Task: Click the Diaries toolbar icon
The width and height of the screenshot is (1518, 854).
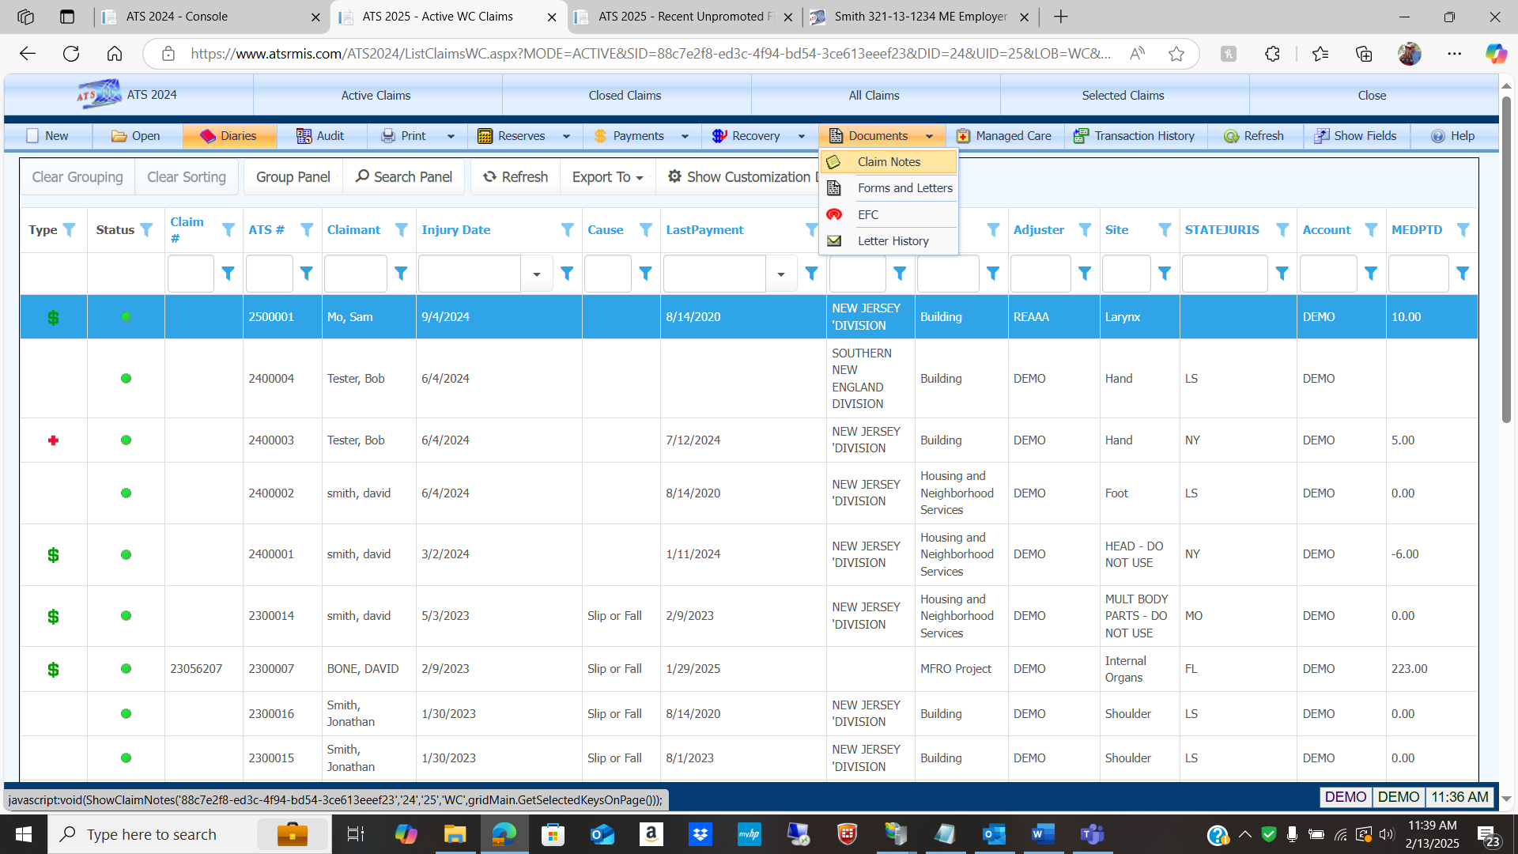Action: [x=208, y=136]
